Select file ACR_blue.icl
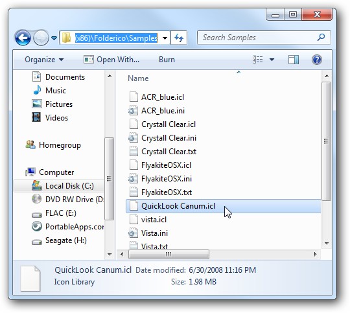This screenshot has height=313, width=350. pyautogui.click(x=163, y=97)
